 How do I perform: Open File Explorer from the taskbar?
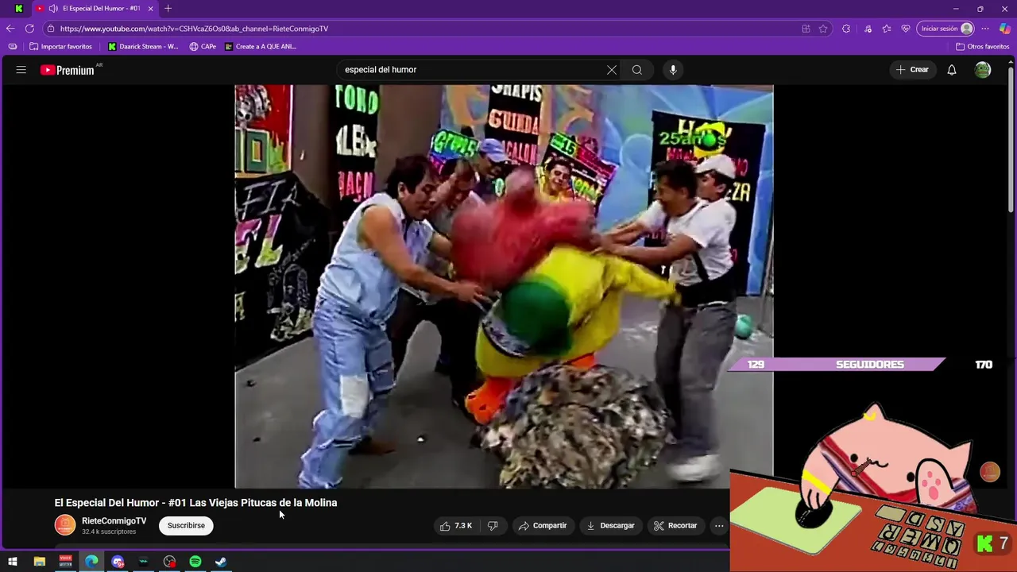(x=39, y=562)
